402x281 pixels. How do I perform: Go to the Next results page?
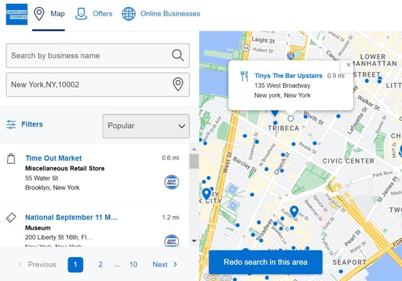click(165, 265)
